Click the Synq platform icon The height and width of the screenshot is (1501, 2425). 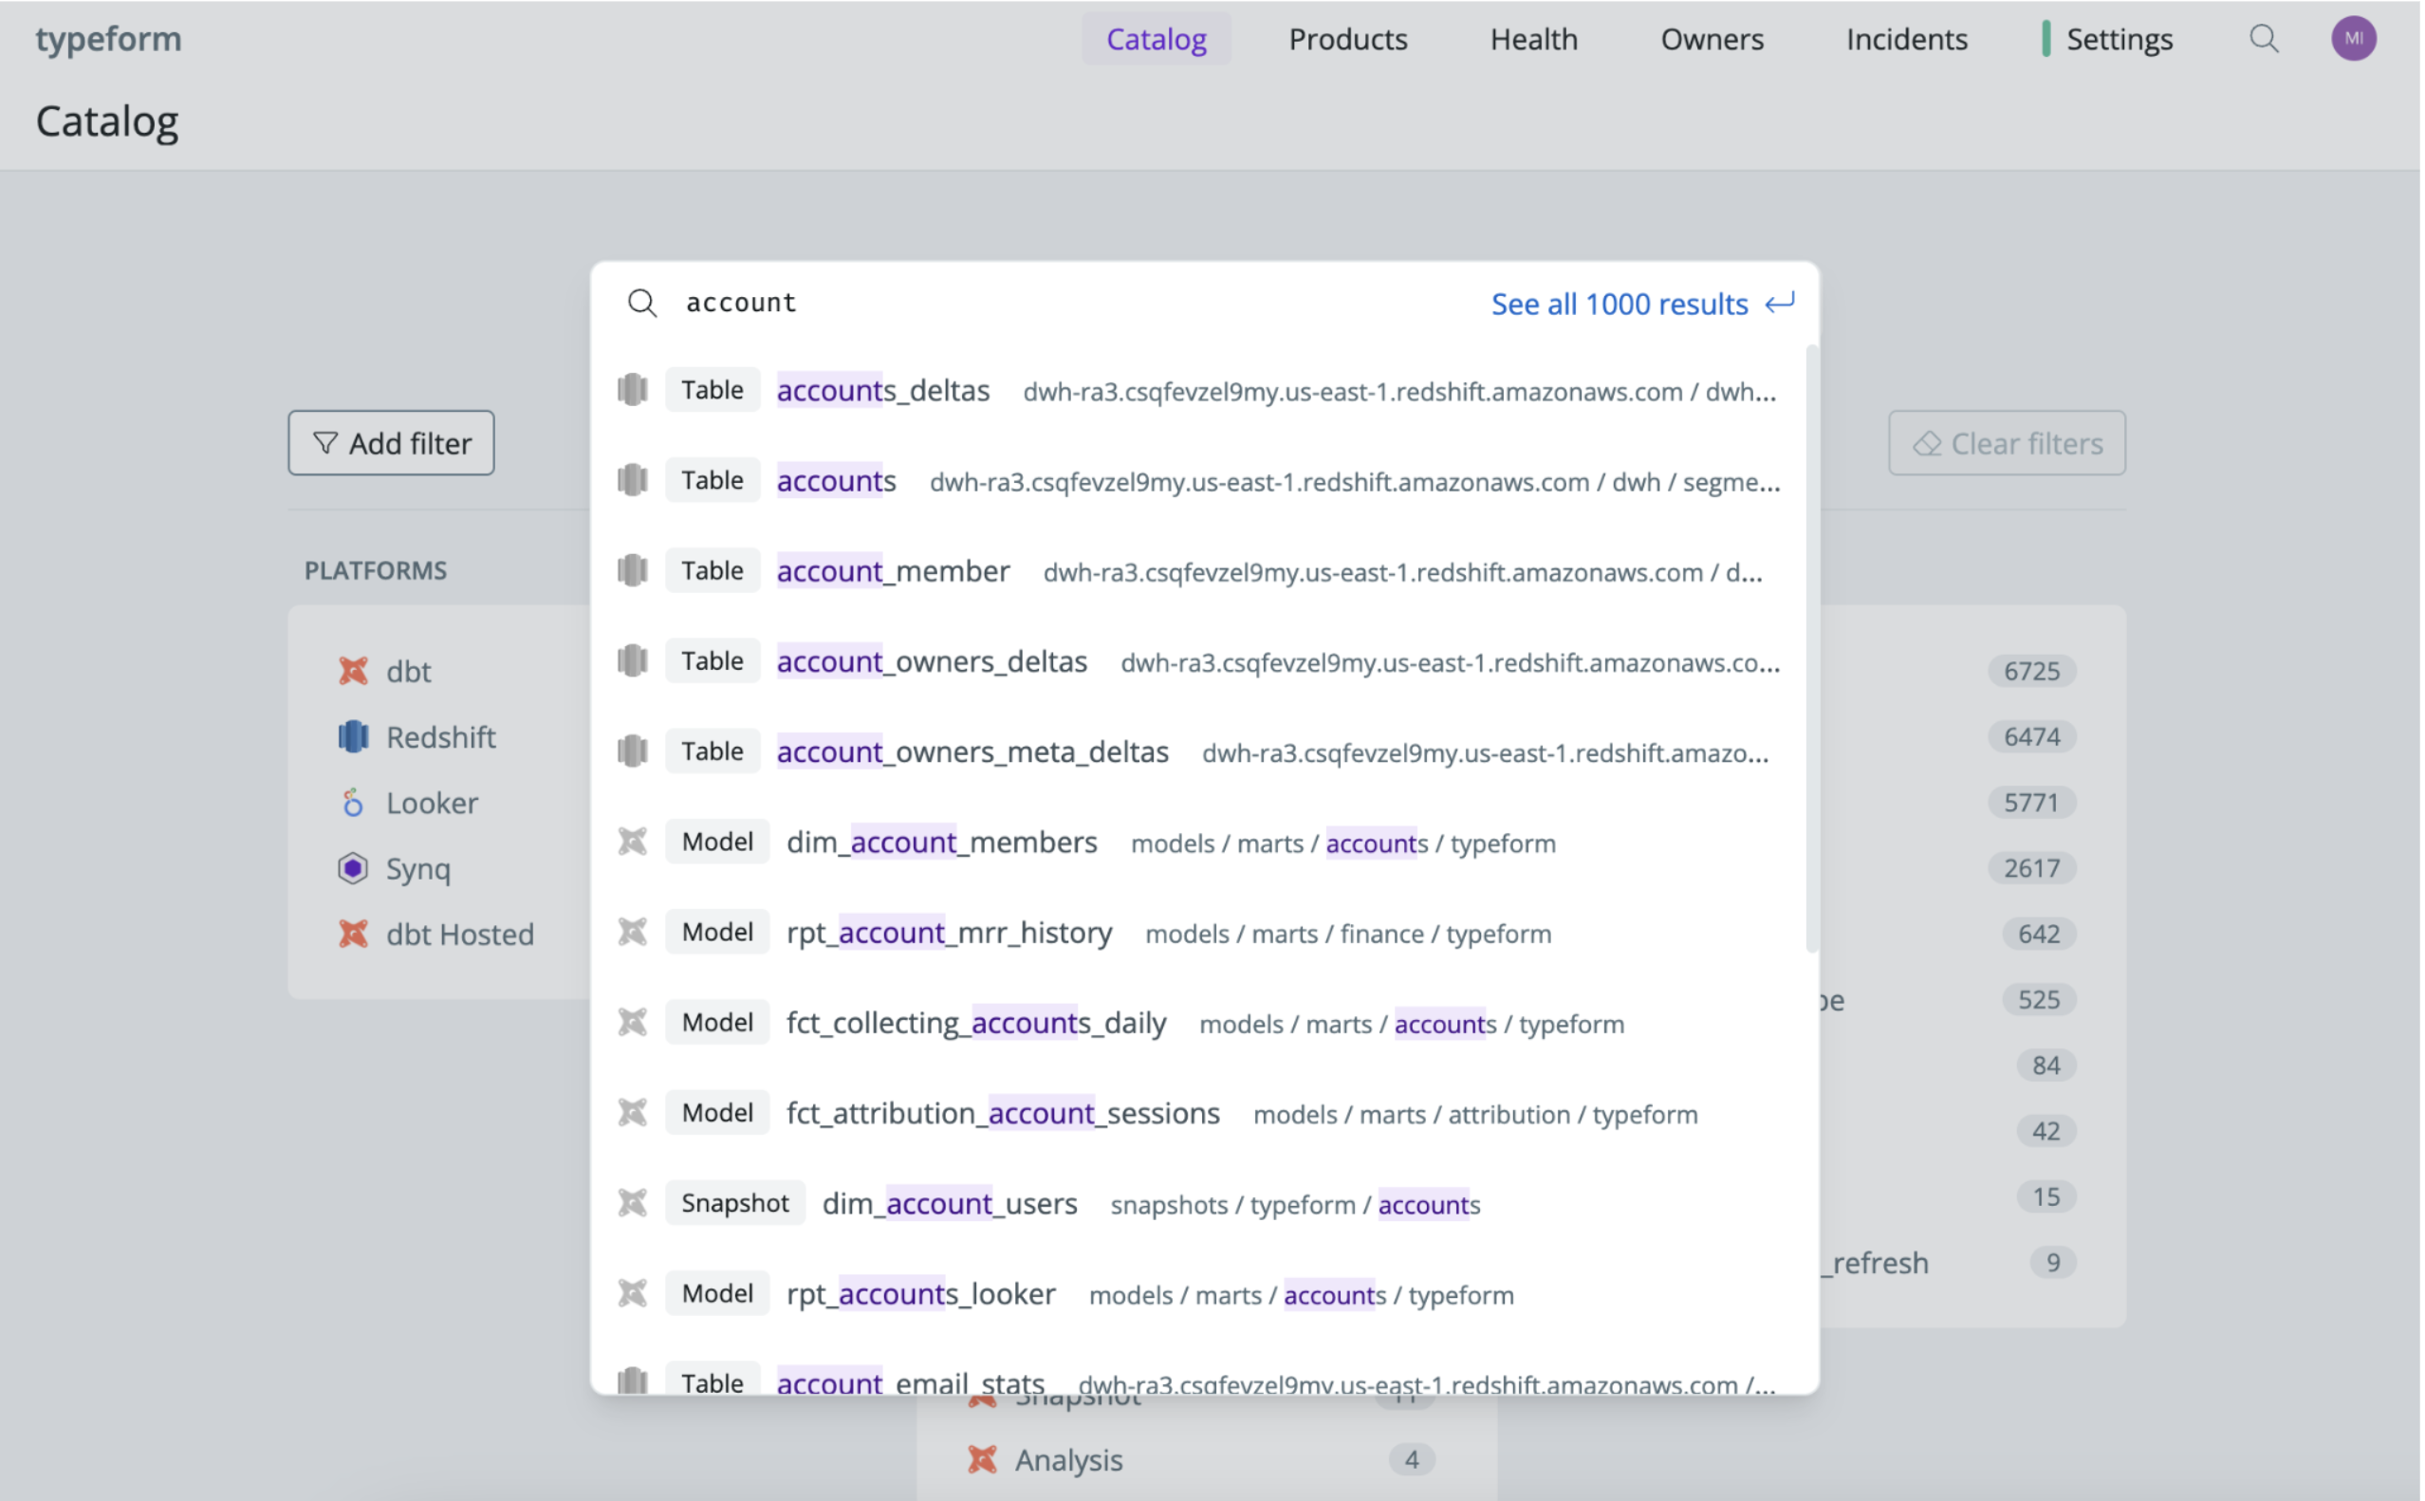pos(353,867)
